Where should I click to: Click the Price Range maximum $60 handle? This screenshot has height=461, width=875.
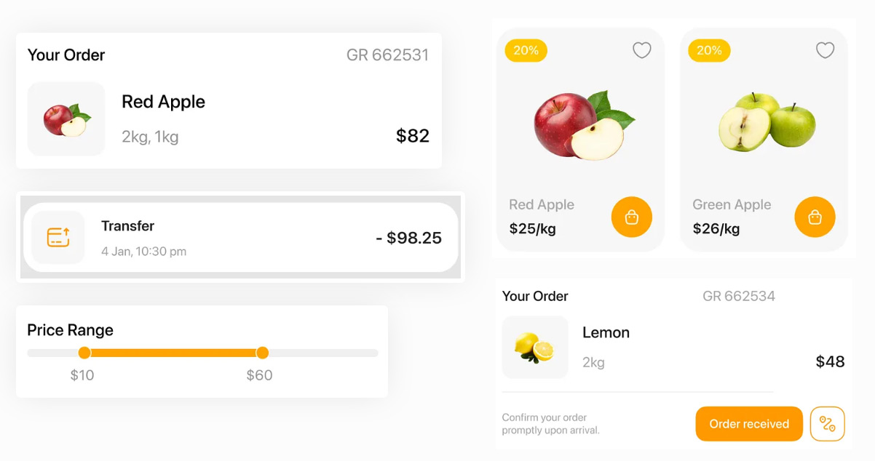click(x=262, y=353)
